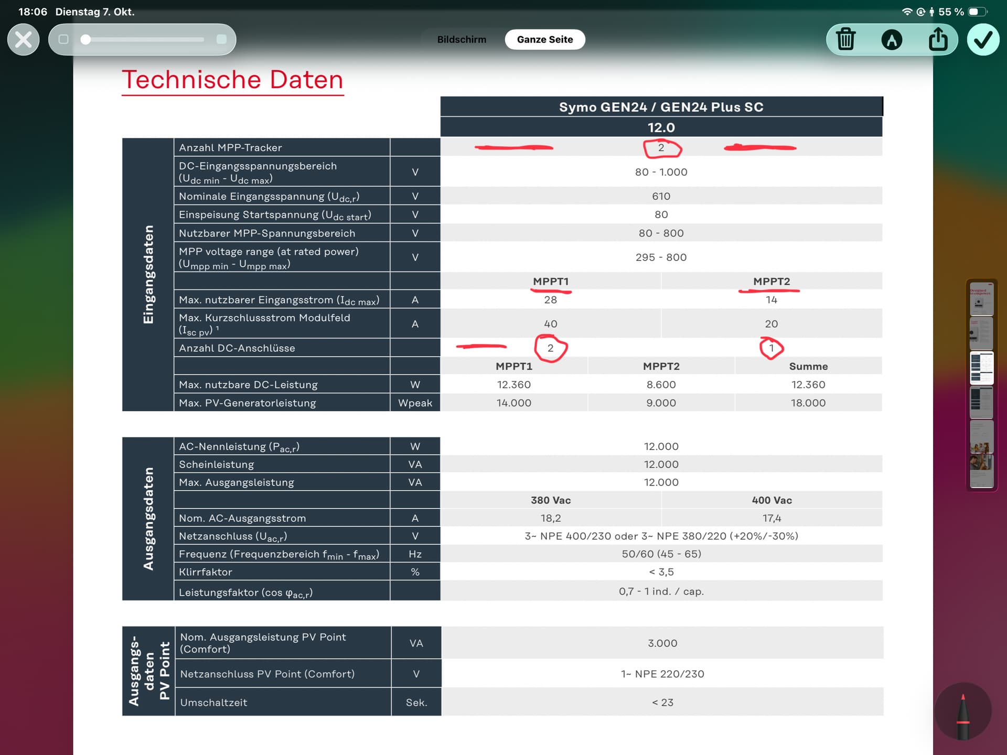Select the Ganze Seite tab

click(x=545, y=39)
